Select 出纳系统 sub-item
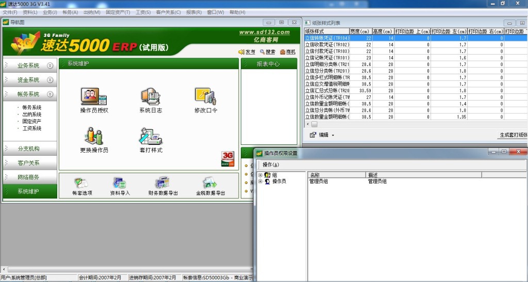 [x=32, y=114]
